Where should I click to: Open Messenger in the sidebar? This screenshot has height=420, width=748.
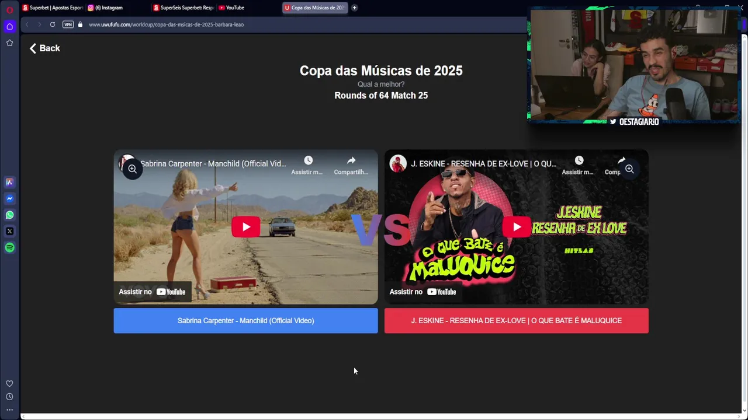(x=9, y=198)
